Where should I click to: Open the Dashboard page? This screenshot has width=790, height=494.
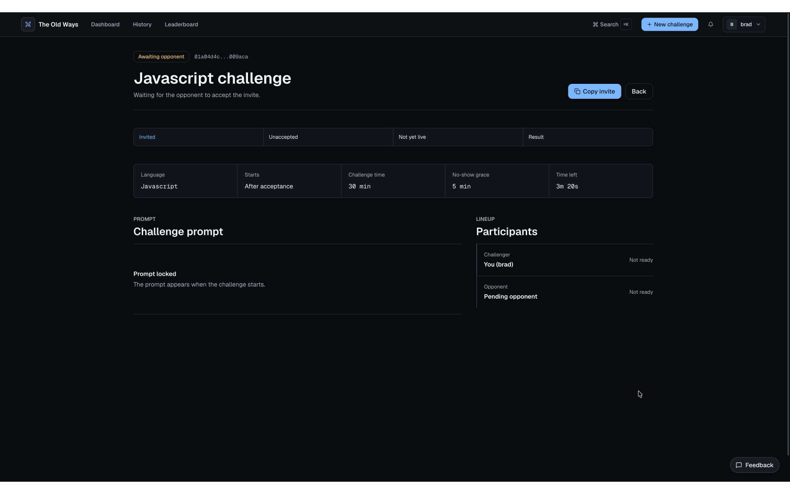105,25
